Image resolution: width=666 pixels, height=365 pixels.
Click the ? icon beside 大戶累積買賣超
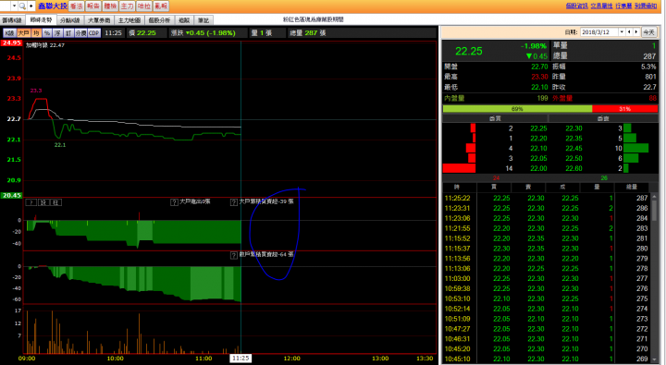click(x=234, y=202)
